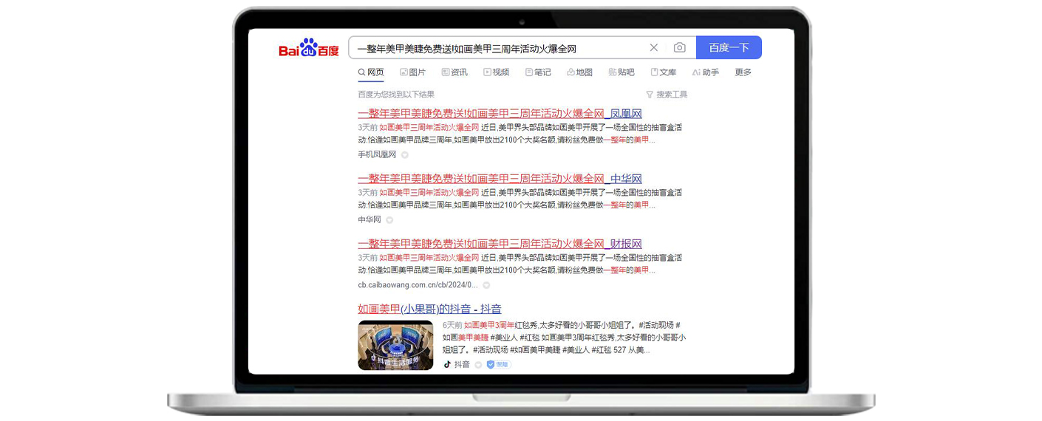Click the 手机凤凰网 source label

377,154
